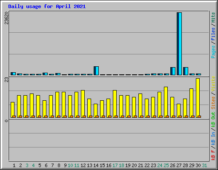Click day label 31 on the x-axis
This screenshot has width=218, height=170.
204,165
